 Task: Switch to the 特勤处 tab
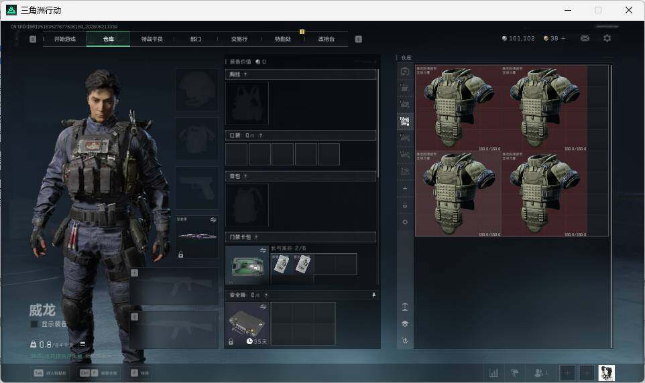point(282,39)
